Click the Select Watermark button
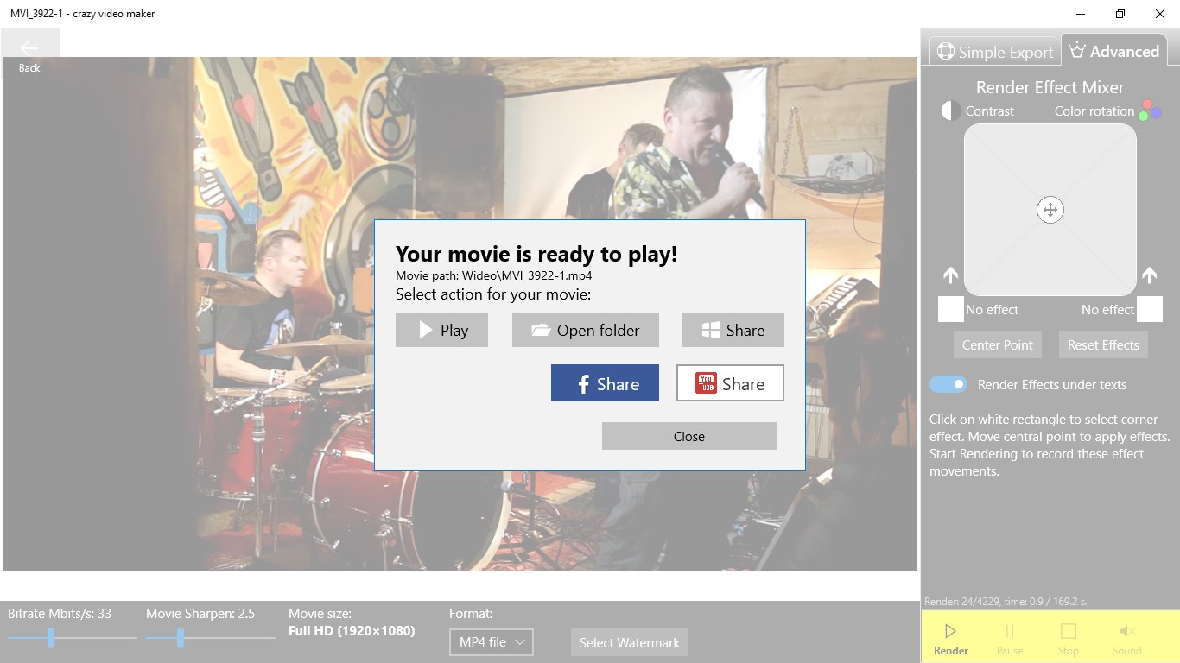The width and height of the screenshot is (1180, 663). tap(630, 642)
